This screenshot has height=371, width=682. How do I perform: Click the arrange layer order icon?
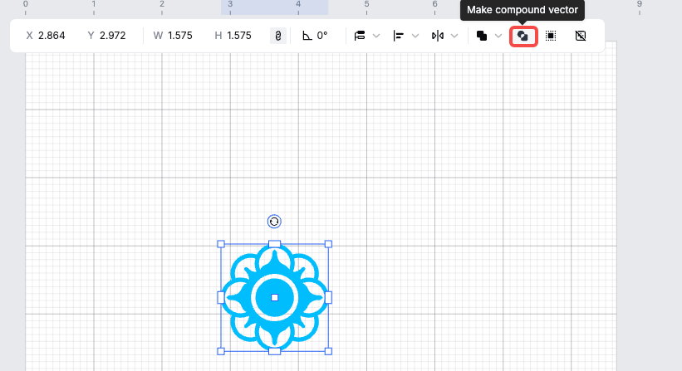point(360,36)
